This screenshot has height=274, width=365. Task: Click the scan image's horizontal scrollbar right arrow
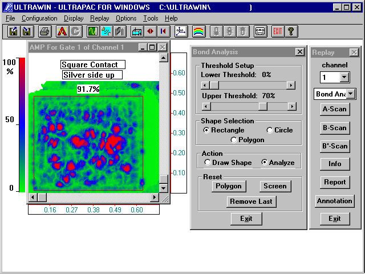pos(154,198)
